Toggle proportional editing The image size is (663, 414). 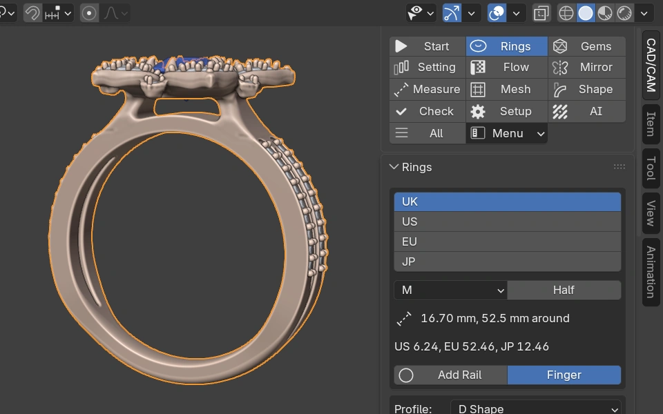89,13
